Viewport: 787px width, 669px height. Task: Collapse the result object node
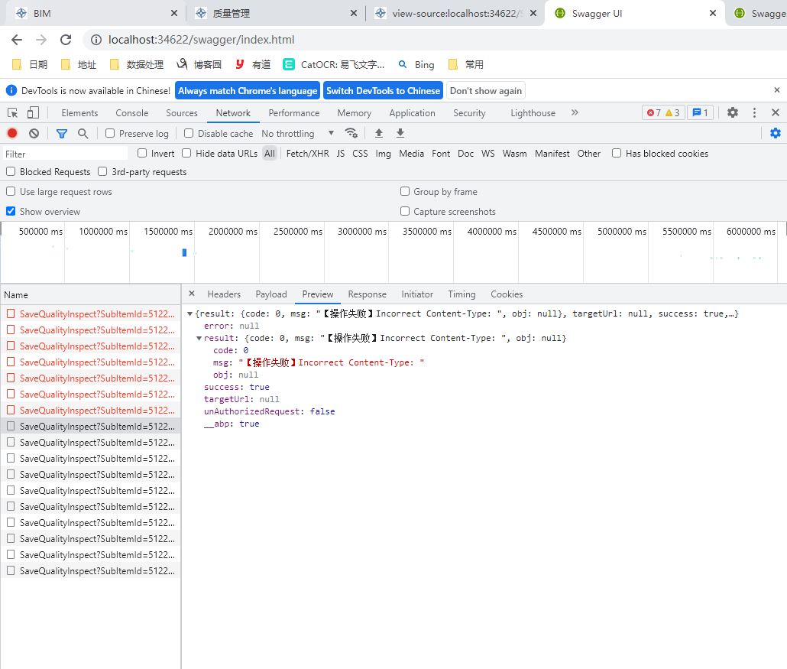pos(199,339)
